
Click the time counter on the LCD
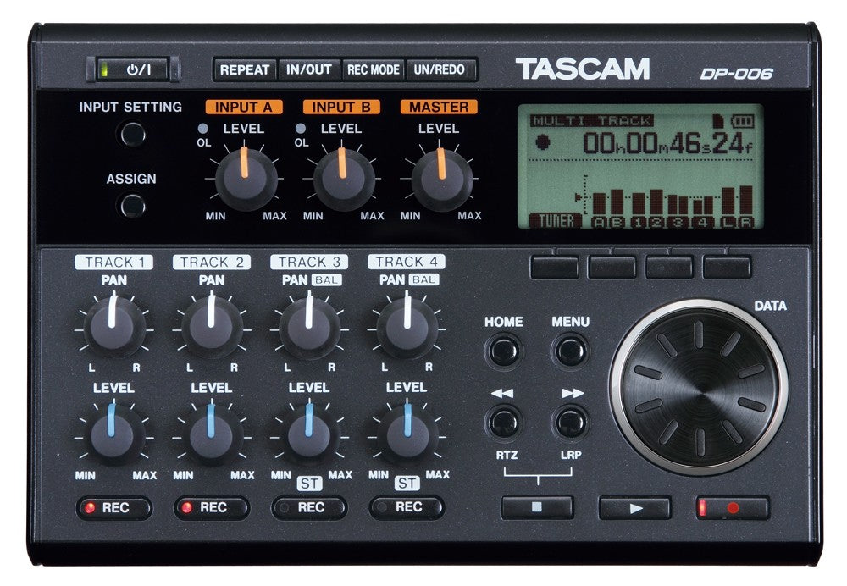pyautogui.click(x=668, y=144)
